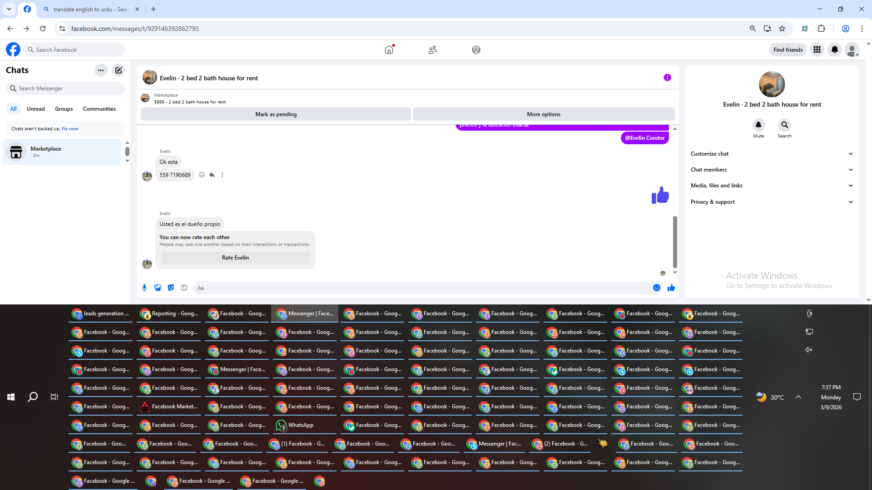The width and height of the screenshot is (872, 490).
Task: Attach a photo using the image icon
Action: [x=158, y=288]
